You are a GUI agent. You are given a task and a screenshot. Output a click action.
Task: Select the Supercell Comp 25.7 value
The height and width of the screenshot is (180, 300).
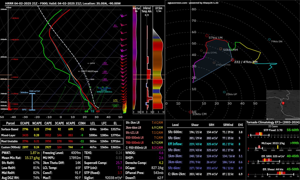(x=118, y=162)
